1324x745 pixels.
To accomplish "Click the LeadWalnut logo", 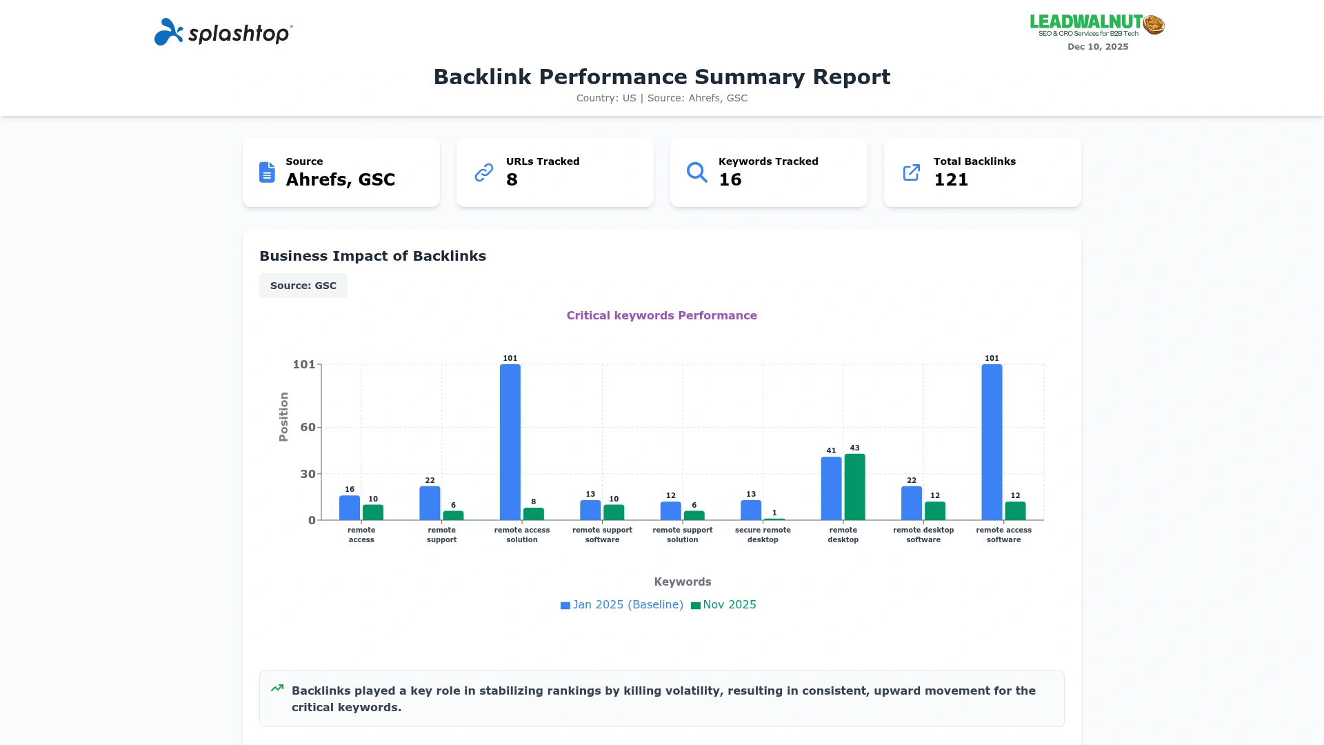I will point(1096,26).
